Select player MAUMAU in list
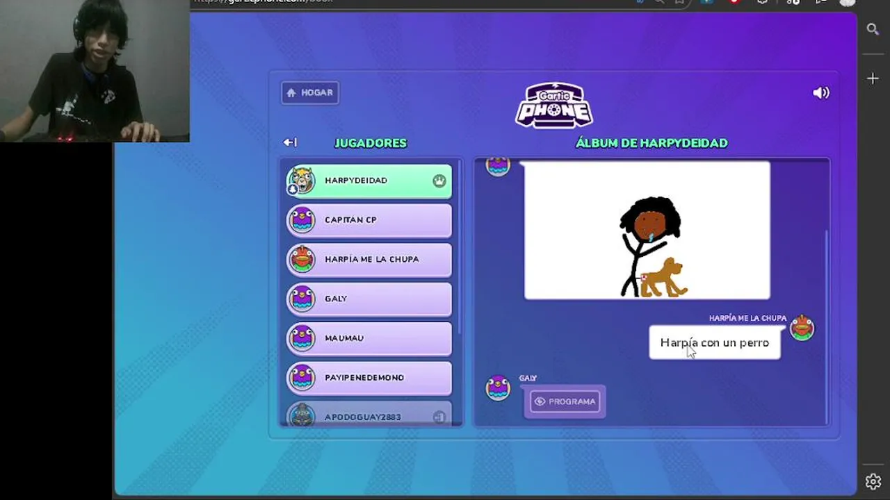This screenshot has height=500, width=890. (369, 338)
